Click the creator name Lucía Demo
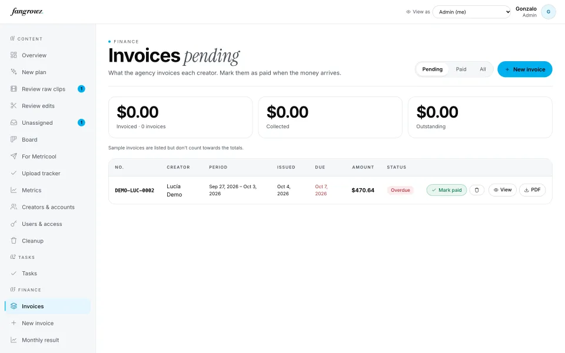 [174, 190]
